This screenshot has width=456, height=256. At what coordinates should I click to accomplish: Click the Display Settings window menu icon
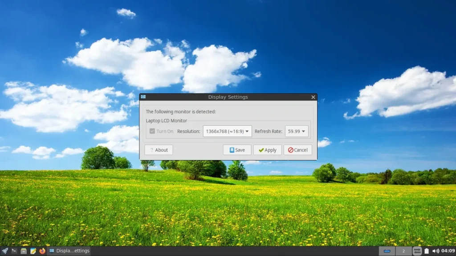[x=143, y=97]
